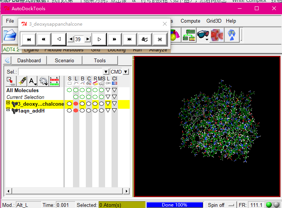282x208 pixels.
Task: Toggle ball-and-stick for All Molecules
Action: click(82, 90)
